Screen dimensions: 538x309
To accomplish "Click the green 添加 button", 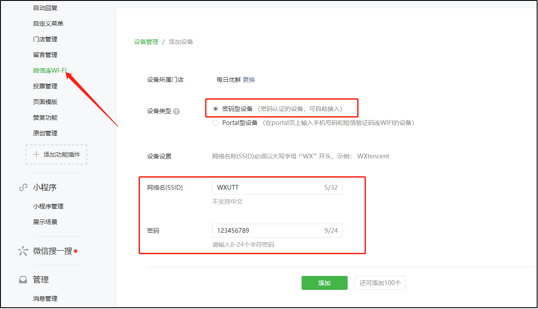I will tap(325, 283).
